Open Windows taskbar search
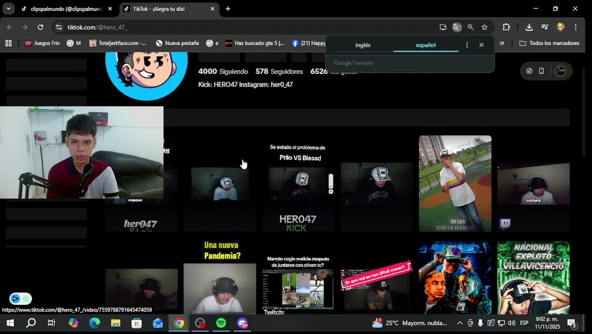Image resolution: width=592 pixels, height=334 pixels. click(31, 323)
